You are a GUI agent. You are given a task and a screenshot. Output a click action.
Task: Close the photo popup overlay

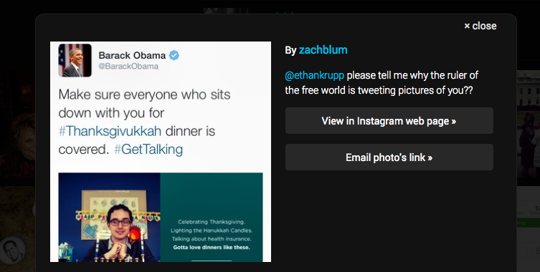tap(480, 26)
